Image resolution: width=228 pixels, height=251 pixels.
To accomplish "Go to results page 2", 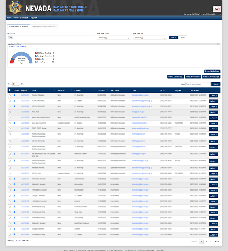I will pos(206,242).
